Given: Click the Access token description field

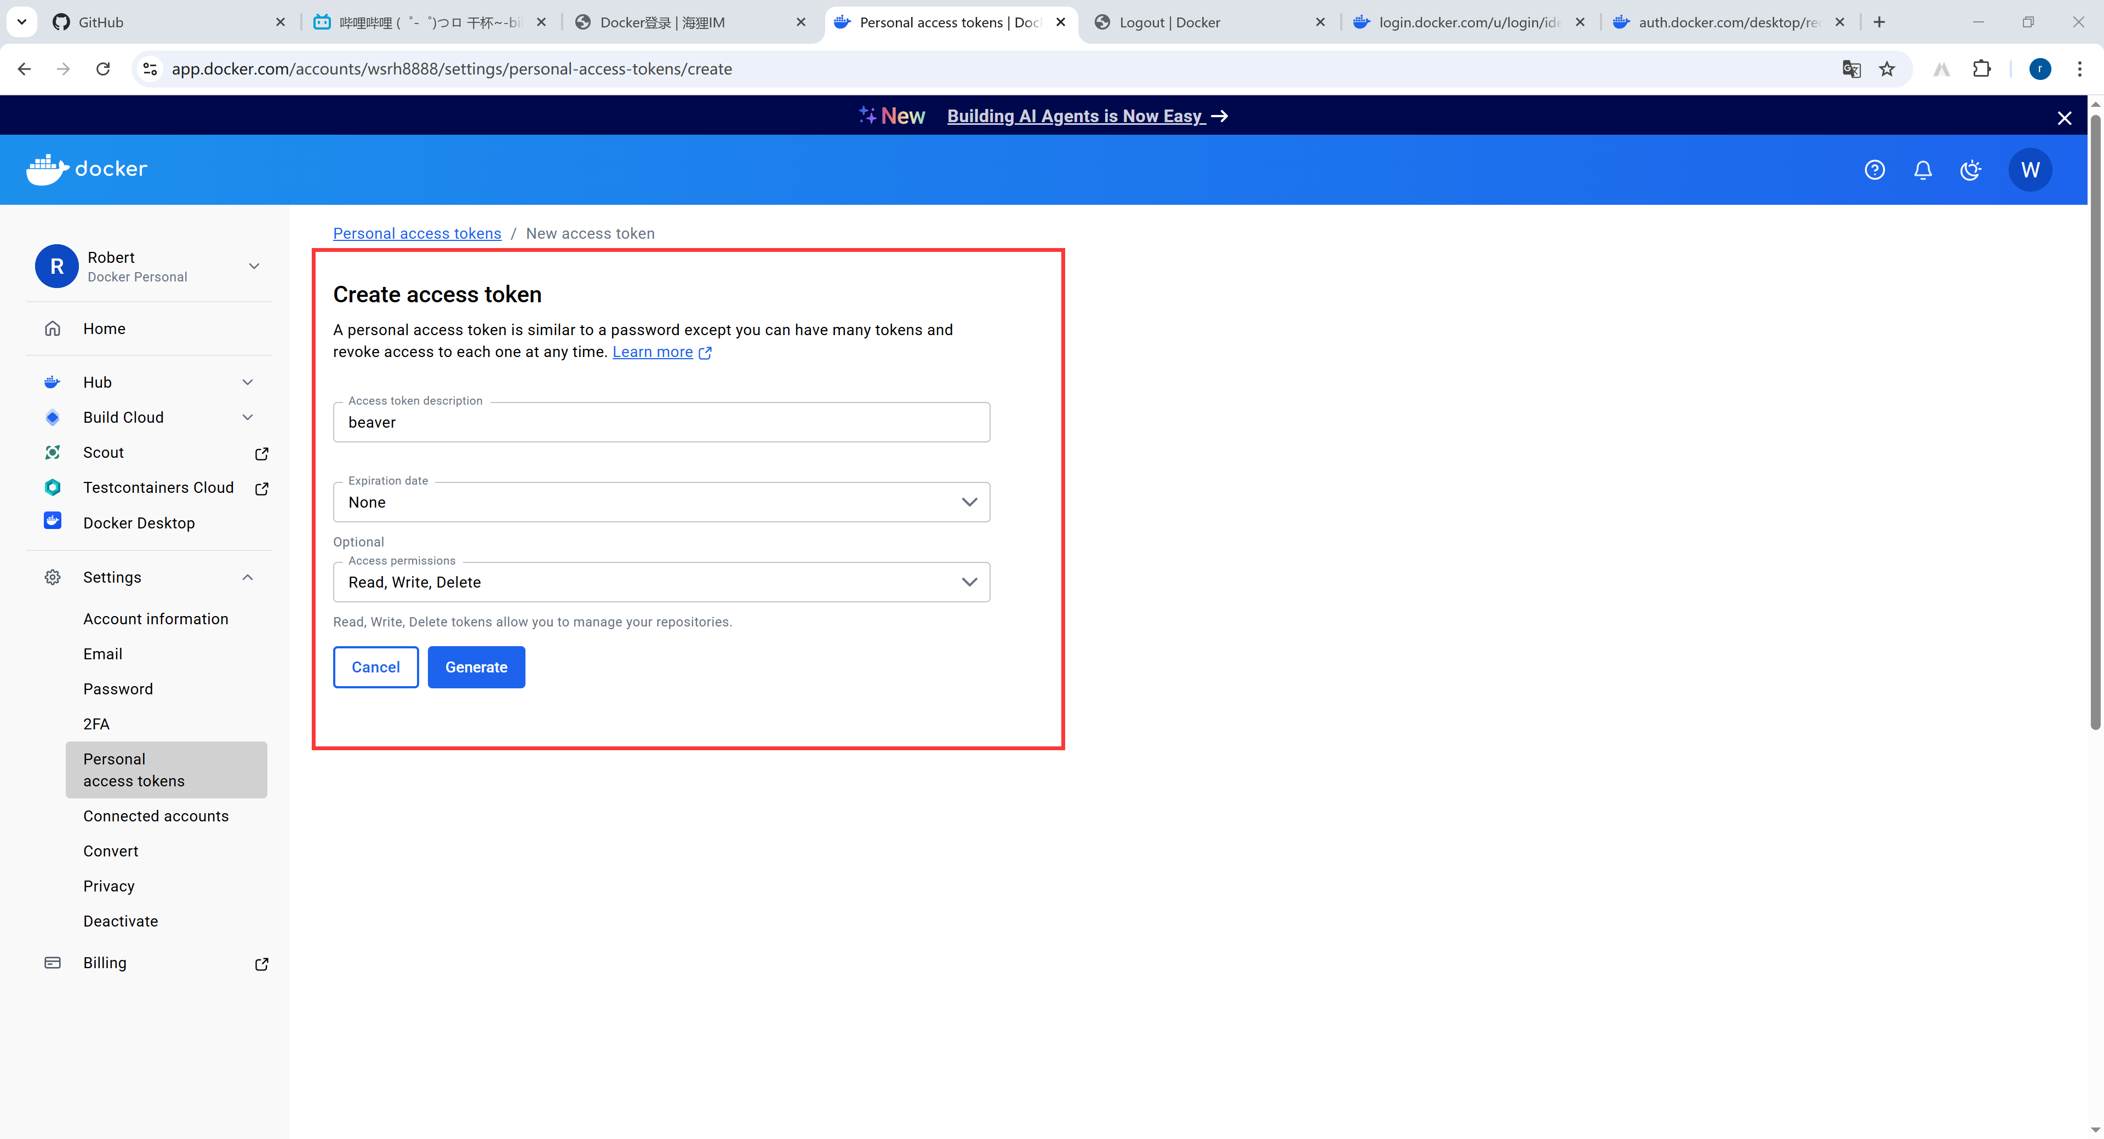Looking at the screenshot, I should point(661,422).
